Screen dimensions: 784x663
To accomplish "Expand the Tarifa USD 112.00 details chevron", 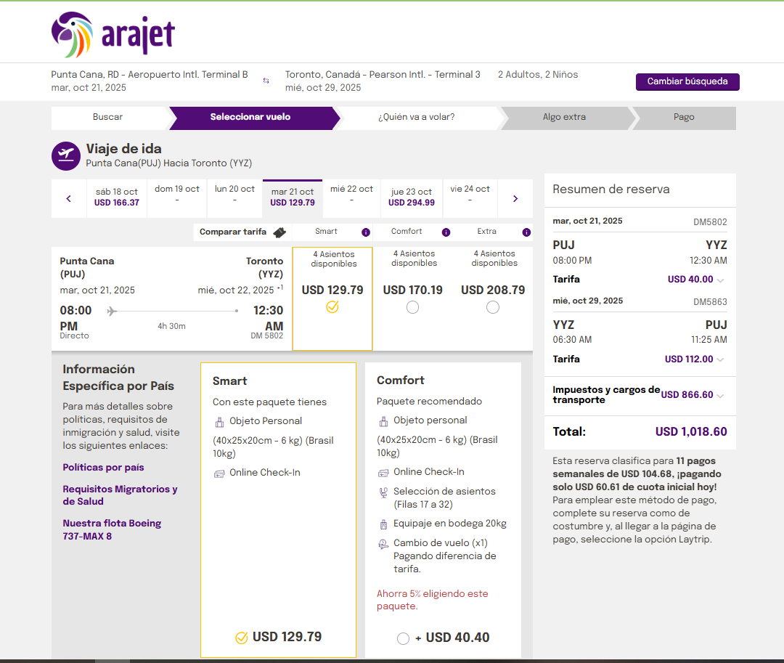I will pyautogui.click(x=719, y=359).
